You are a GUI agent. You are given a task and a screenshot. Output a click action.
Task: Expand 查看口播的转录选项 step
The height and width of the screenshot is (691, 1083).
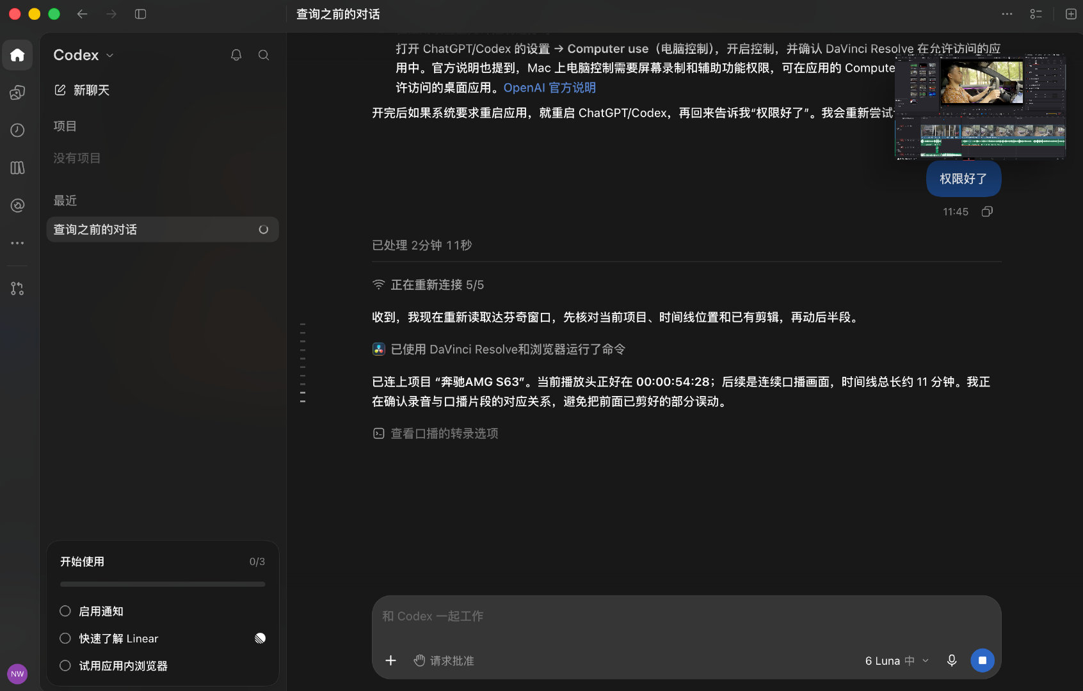pos(435,434)
